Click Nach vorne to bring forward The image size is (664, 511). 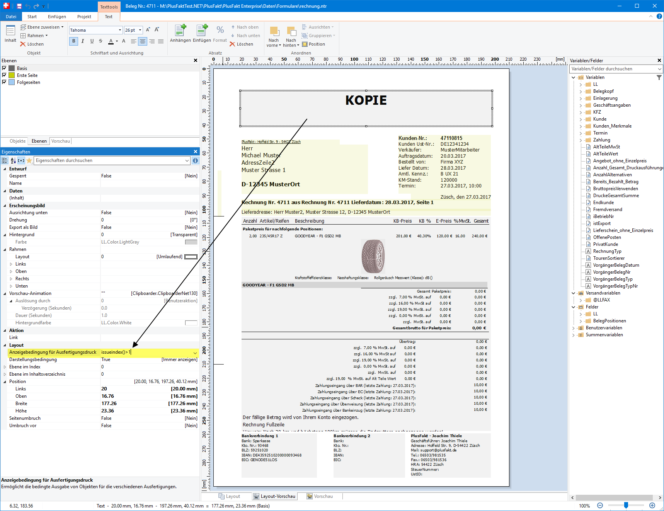274,37
